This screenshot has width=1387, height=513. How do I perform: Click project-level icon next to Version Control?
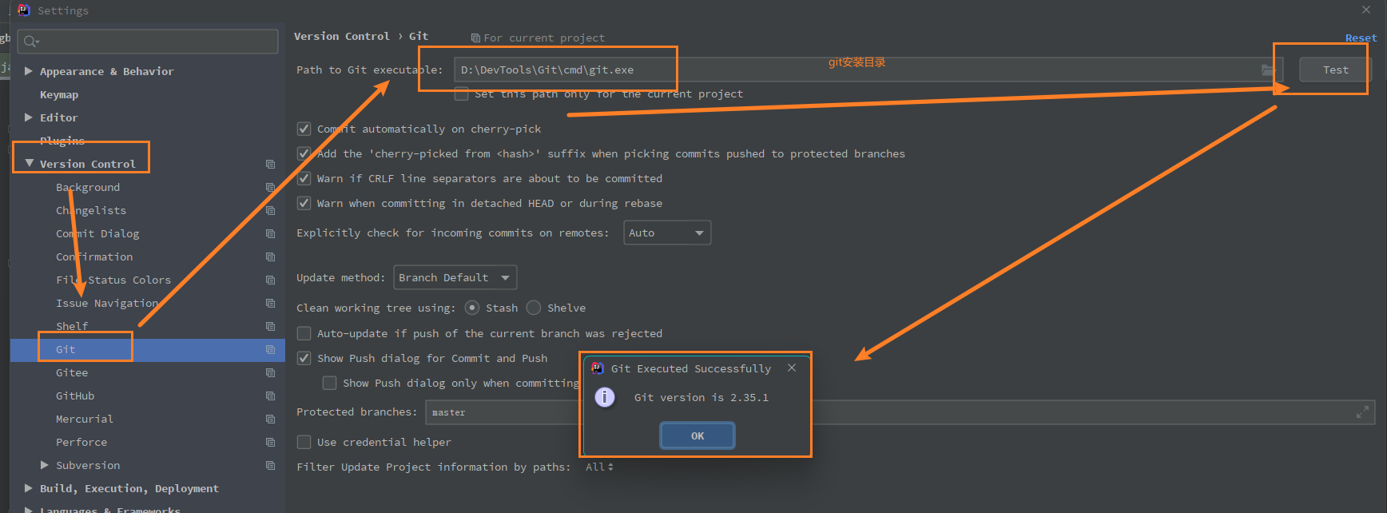[270, 164]
